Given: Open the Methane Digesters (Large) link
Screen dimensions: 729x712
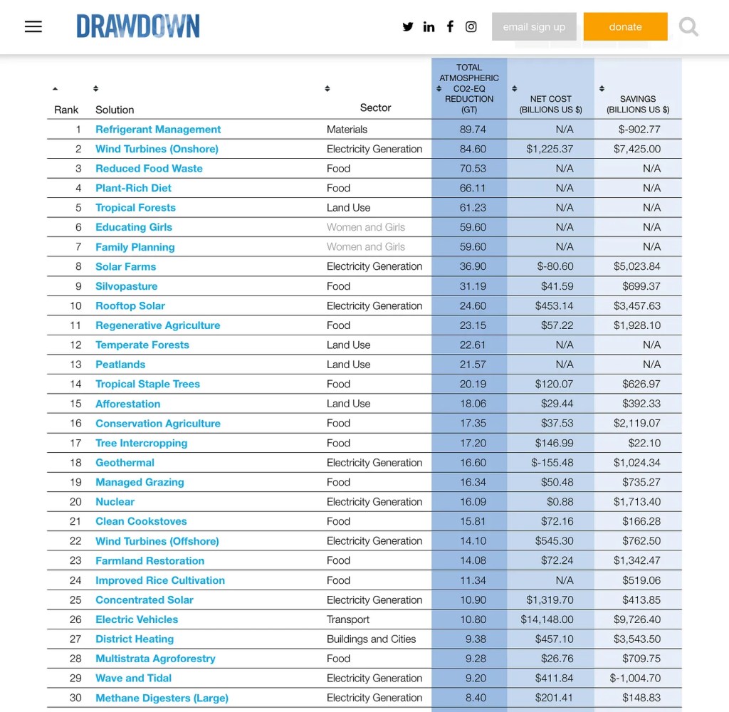Looking at the screenshot, I should (x=162, y=698).
